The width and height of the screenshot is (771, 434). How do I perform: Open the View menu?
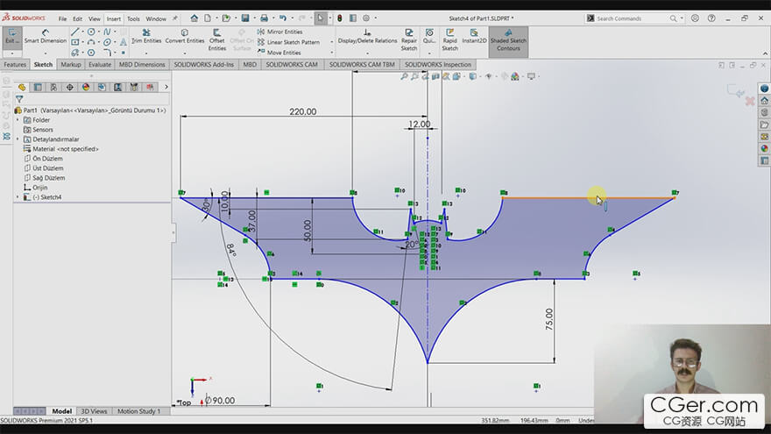point(95,18)
